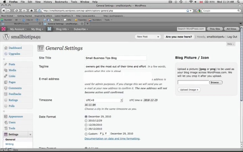Expand My Blog admin bar menu
243x152 pixels.
[37, 29]
